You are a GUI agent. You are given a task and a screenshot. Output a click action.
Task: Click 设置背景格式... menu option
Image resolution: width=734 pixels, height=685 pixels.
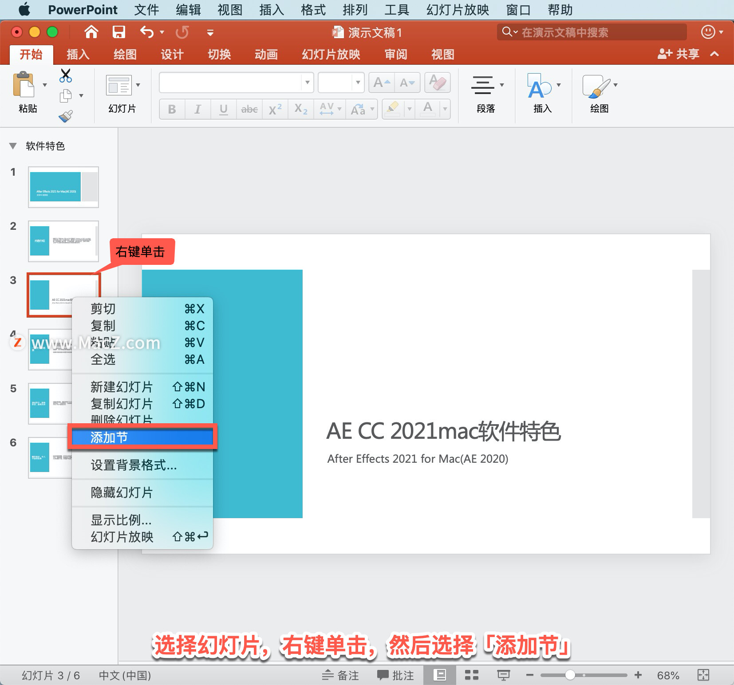(x=142, y=465)
